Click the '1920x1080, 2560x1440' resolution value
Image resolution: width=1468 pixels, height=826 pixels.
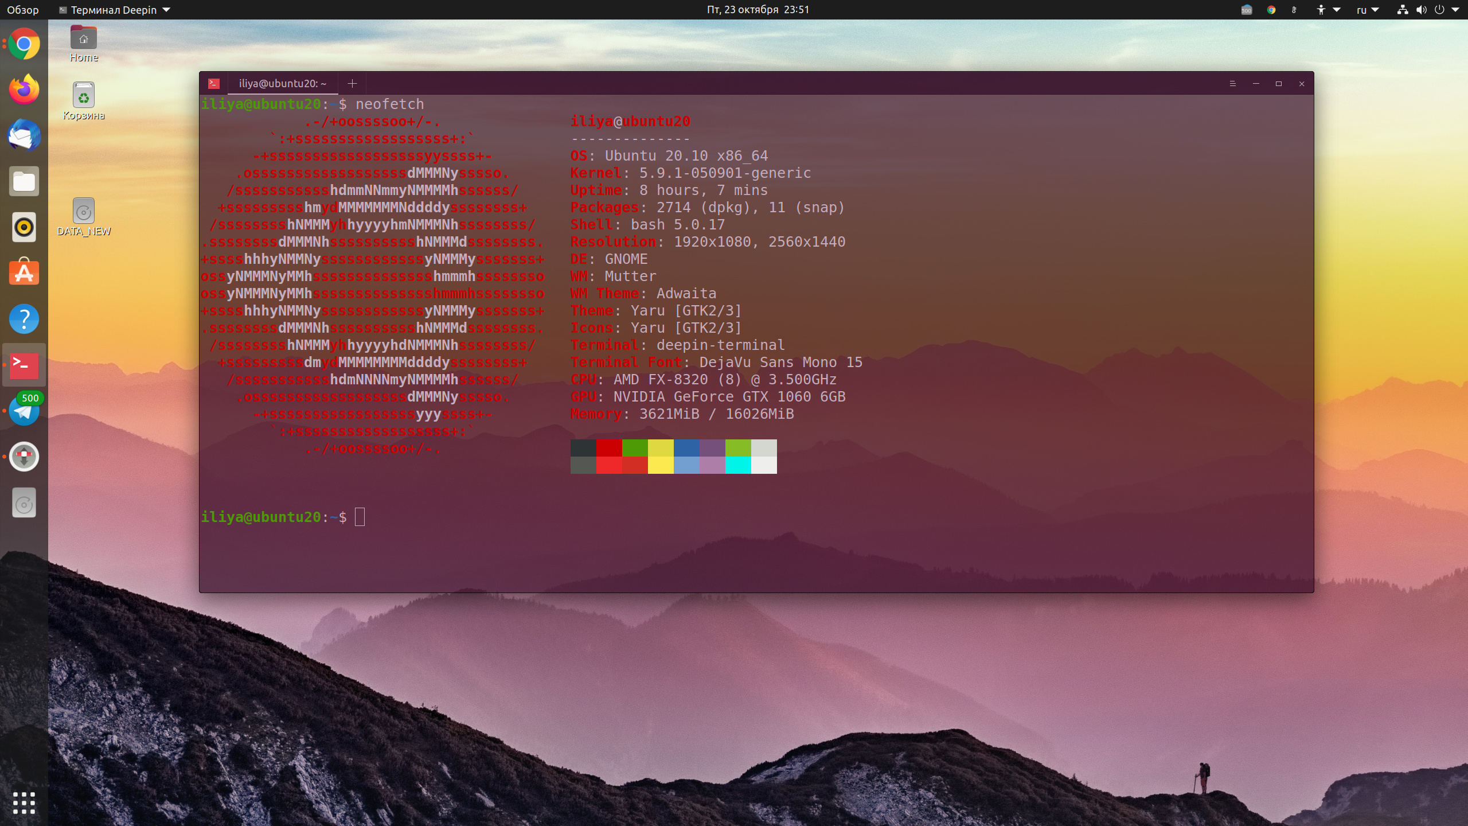tap(760, 242)
